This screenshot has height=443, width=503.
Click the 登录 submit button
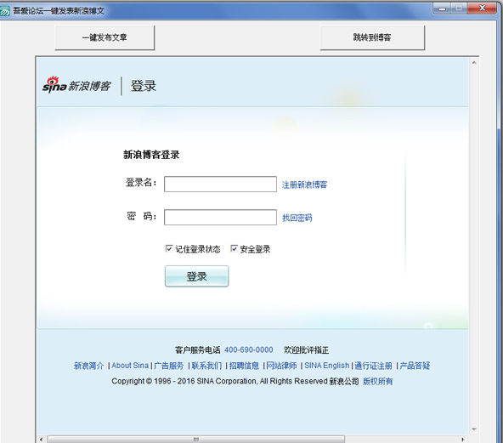coord(196,276)
